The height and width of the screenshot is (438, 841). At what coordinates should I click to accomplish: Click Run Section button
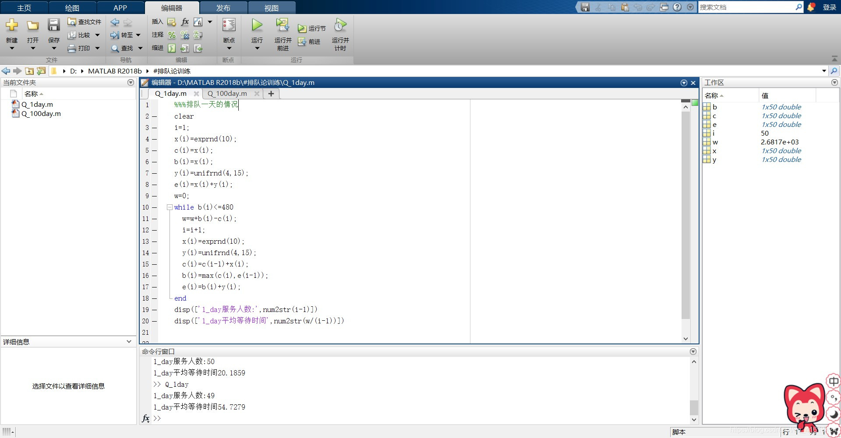[312, 28]
